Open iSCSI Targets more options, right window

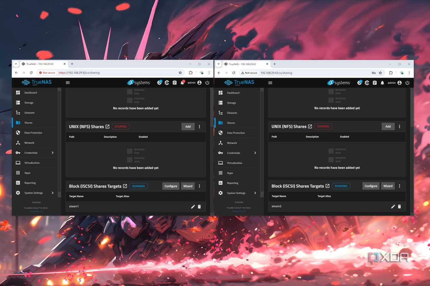point(399,186)
